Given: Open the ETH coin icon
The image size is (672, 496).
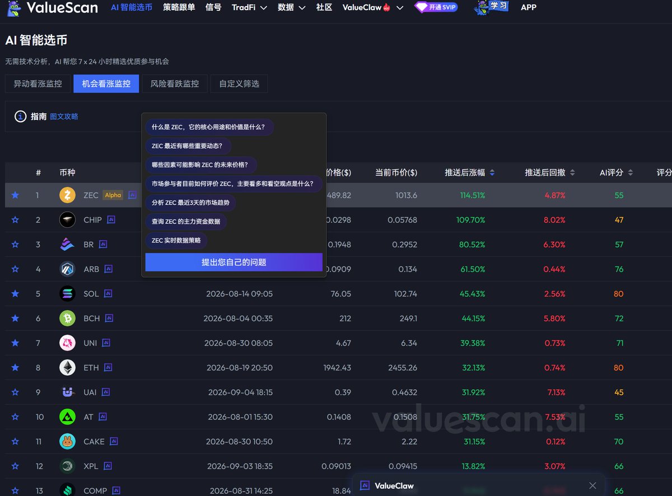Looking at the screenshot, I should tap(67, 368).
